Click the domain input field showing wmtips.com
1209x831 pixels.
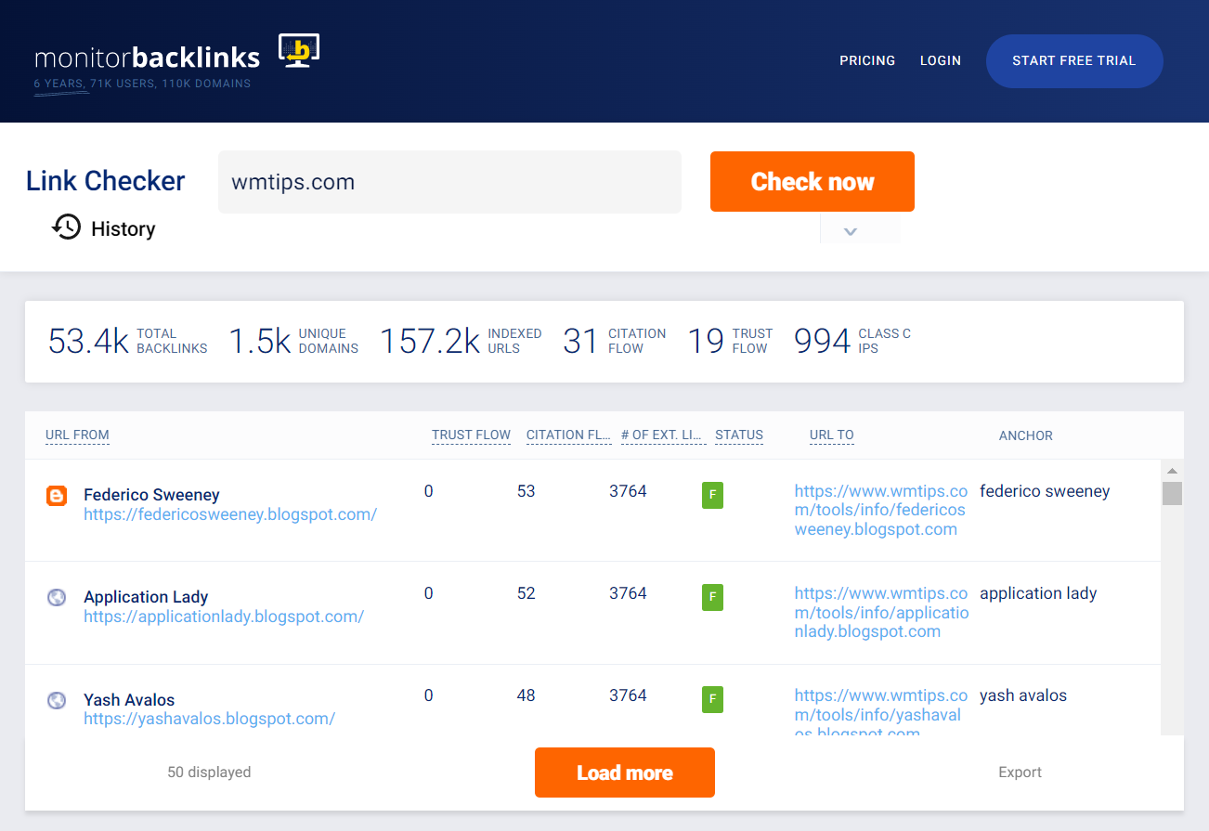coord(449,182)
